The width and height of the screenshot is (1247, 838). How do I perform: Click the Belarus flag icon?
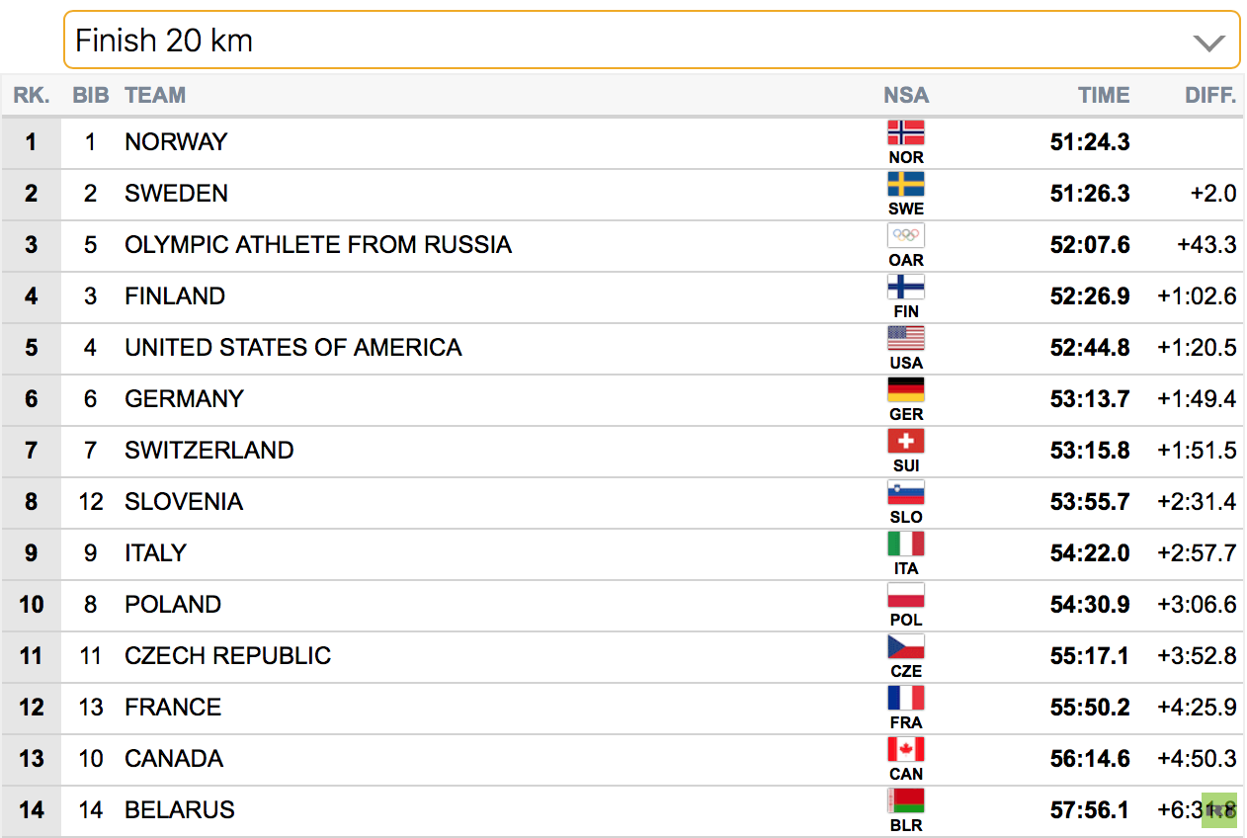pyautogui.click(x=906, y=800)
